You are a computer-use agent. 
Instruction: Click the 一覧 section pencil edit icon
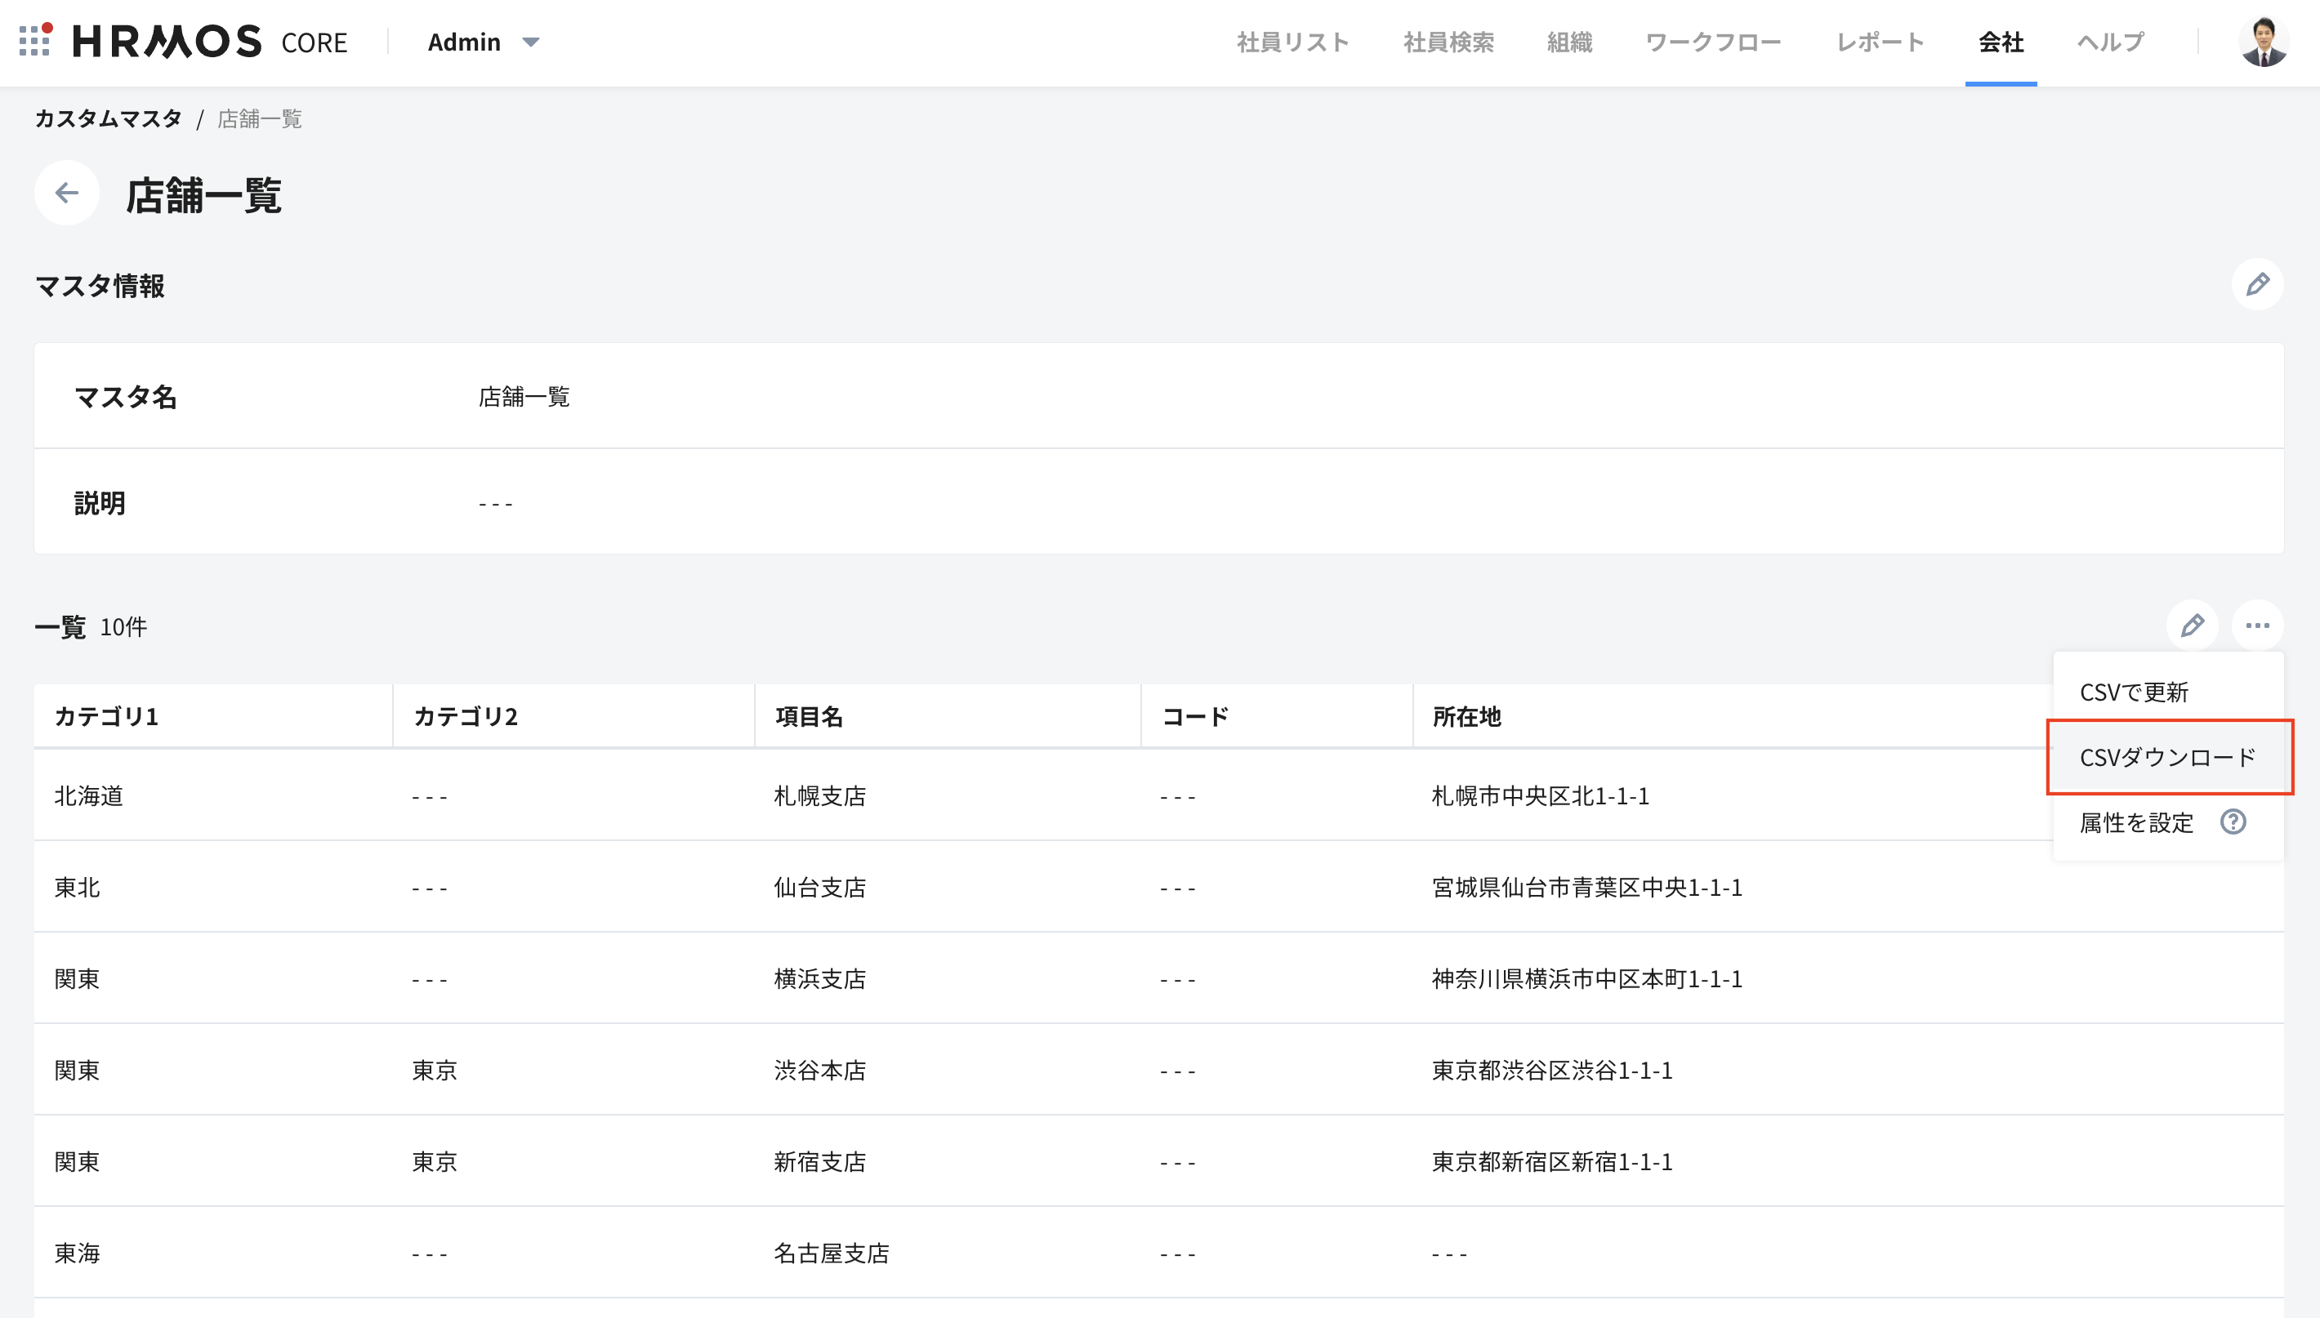pos(2192,626)
